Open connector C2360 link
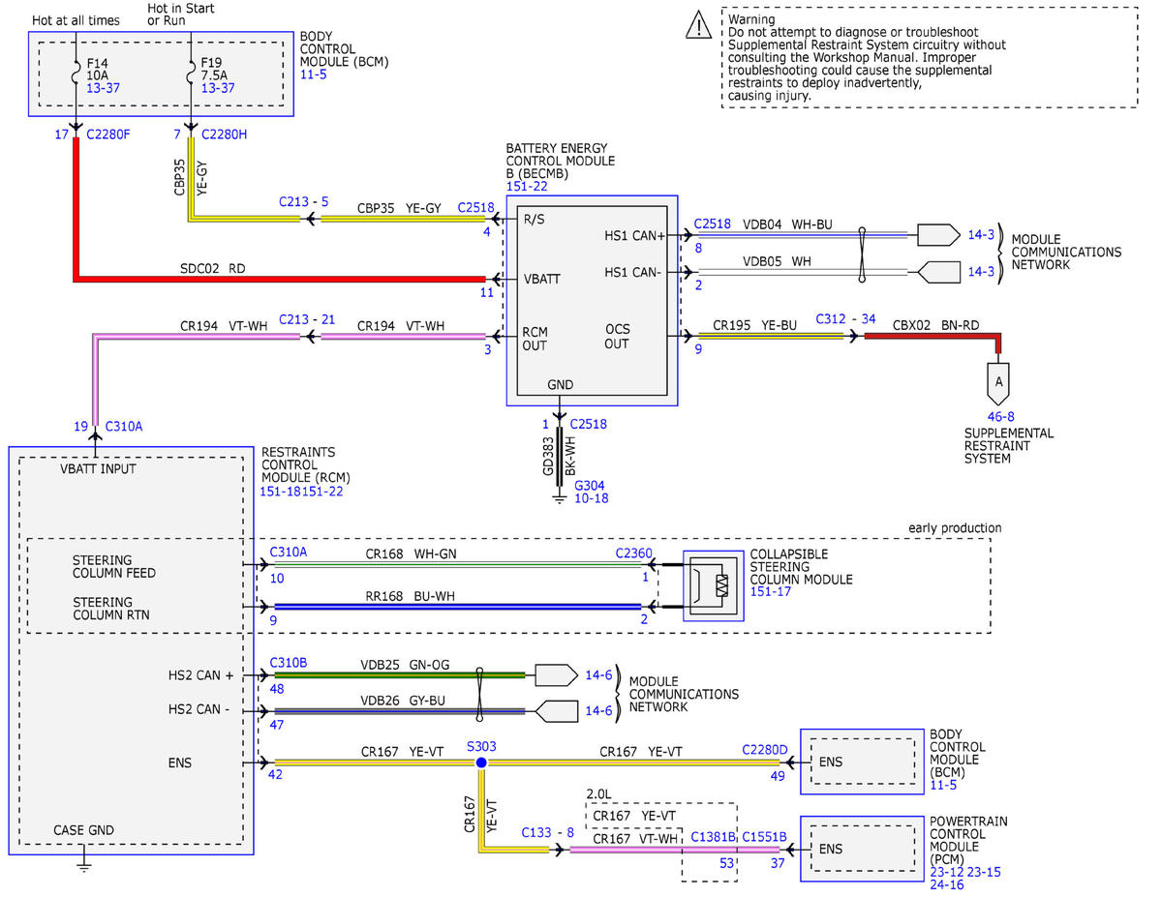Screen dimensions: 1162x897 pos(634,554)
